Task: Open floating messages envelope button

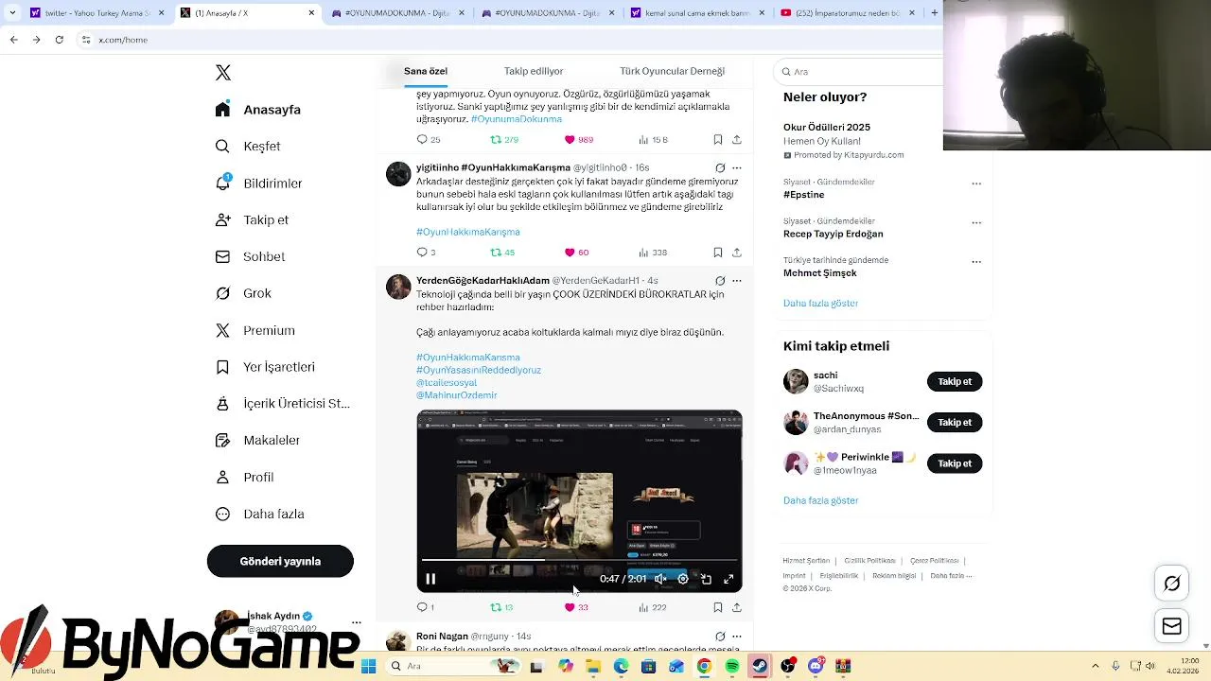Action: [x=1172, y=626]
